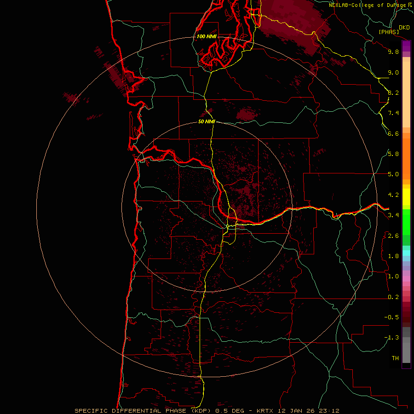
Task: Click the 6.6 value on the color scale
Action: point(393,133)
